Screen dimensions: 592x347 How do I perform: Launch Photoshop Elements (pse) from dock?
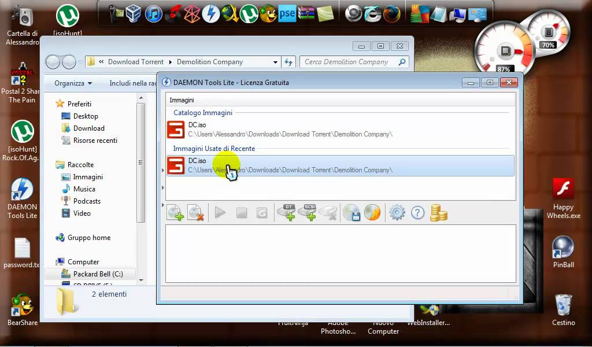click(x=287, y=14)
